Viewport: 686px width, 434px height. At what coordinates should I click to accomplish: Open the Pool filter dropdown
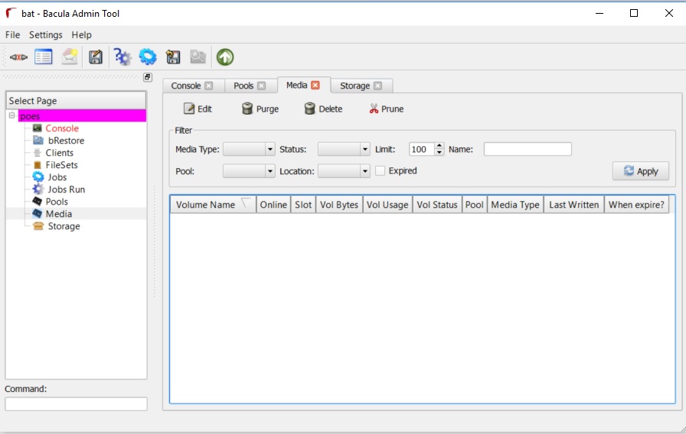coord(249,171)
